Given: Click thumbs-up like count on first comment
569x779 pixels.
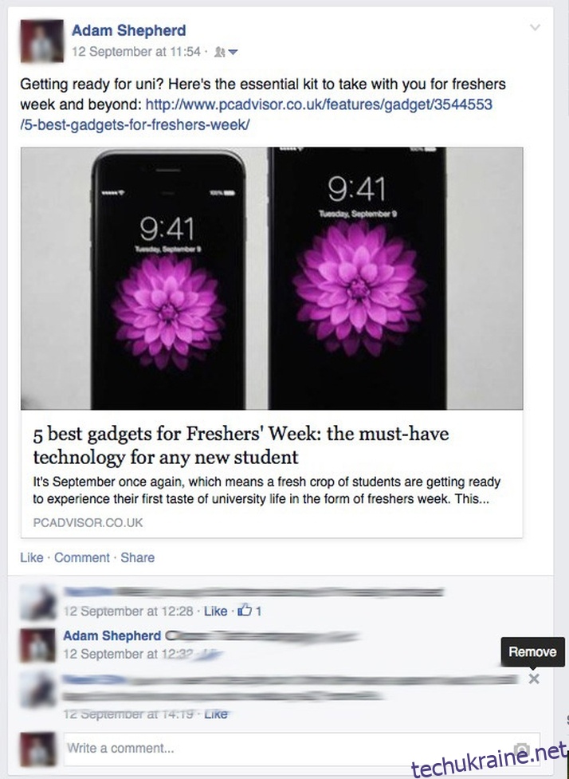Looking at the screenshot, I should click(x=249, y=611).
